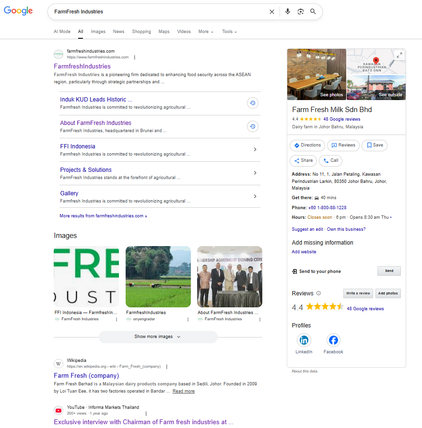Viewport: 422px width, 428px height.
Task: Expand the Projects & Solutions sitelink chevron
Action: click(x=255, y=173)
